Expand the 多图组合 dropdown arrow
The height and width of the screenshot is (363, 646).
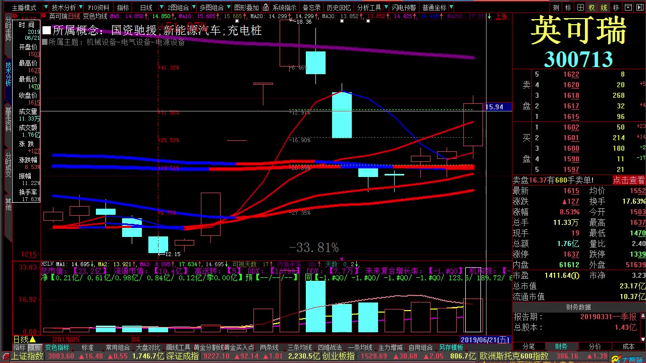point(229,8)
